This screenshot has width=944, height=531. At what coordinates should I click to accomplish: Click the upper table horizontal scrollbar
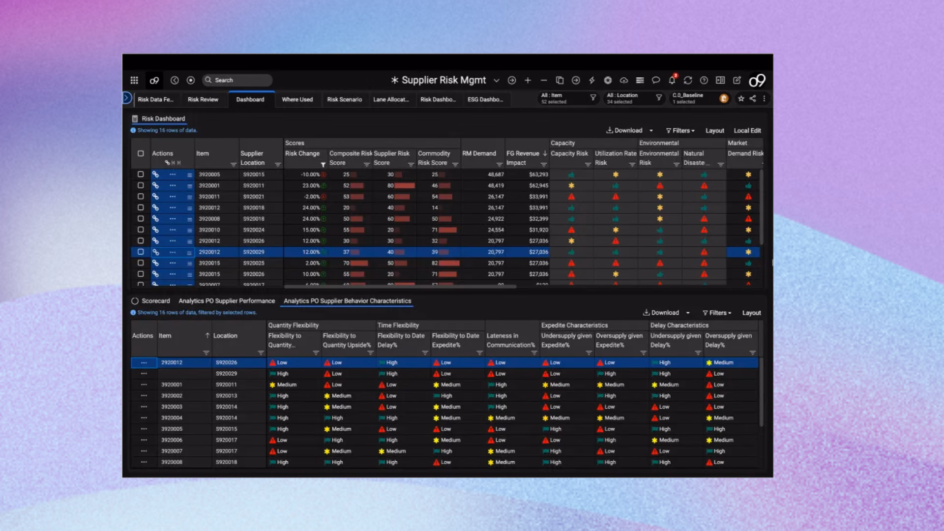pos(400,287)
